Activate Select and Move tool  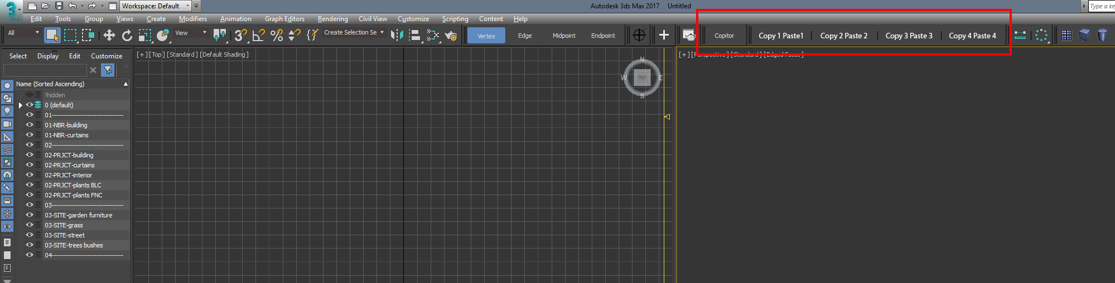(109, 35)
